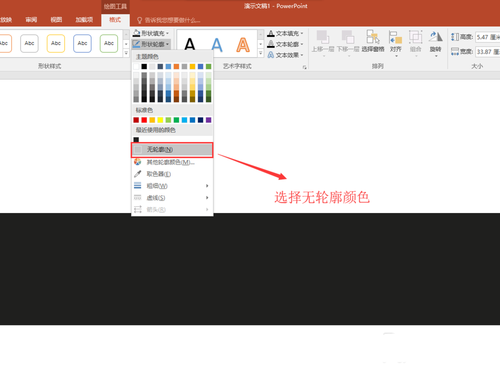Select orange outlined WordArt style A
Viewport: 500px width, 374px height.
[x=243, y=44]
